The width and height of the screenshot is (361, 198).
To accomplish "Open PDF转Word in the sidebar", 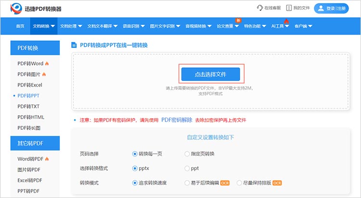I will (x=30, y=63).
